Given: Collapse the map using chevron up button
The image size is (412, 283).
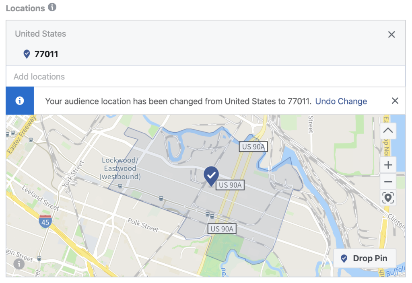Looking at the screenshot, I should click(x=388, y=131).
